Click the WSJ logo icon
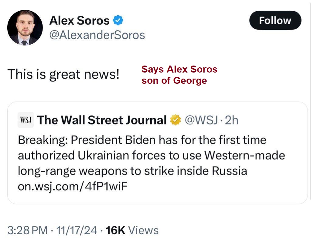This screenshot has height=244, width=311. (26, 120)
